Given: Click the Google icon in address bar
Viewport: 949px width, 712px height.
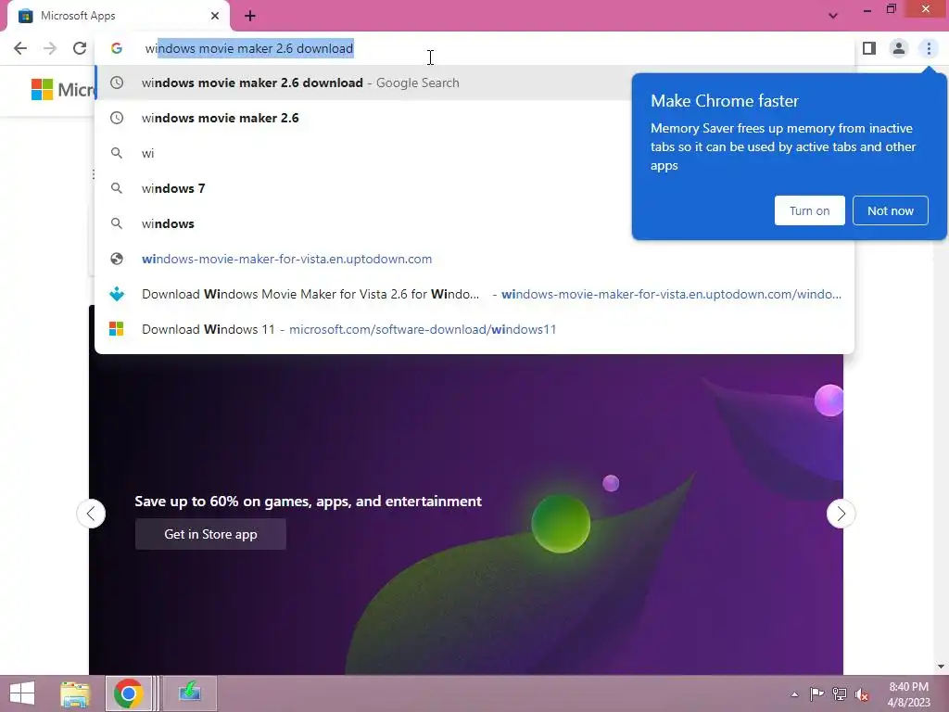Looking at the screenshot, I should (x=117, y=48).
